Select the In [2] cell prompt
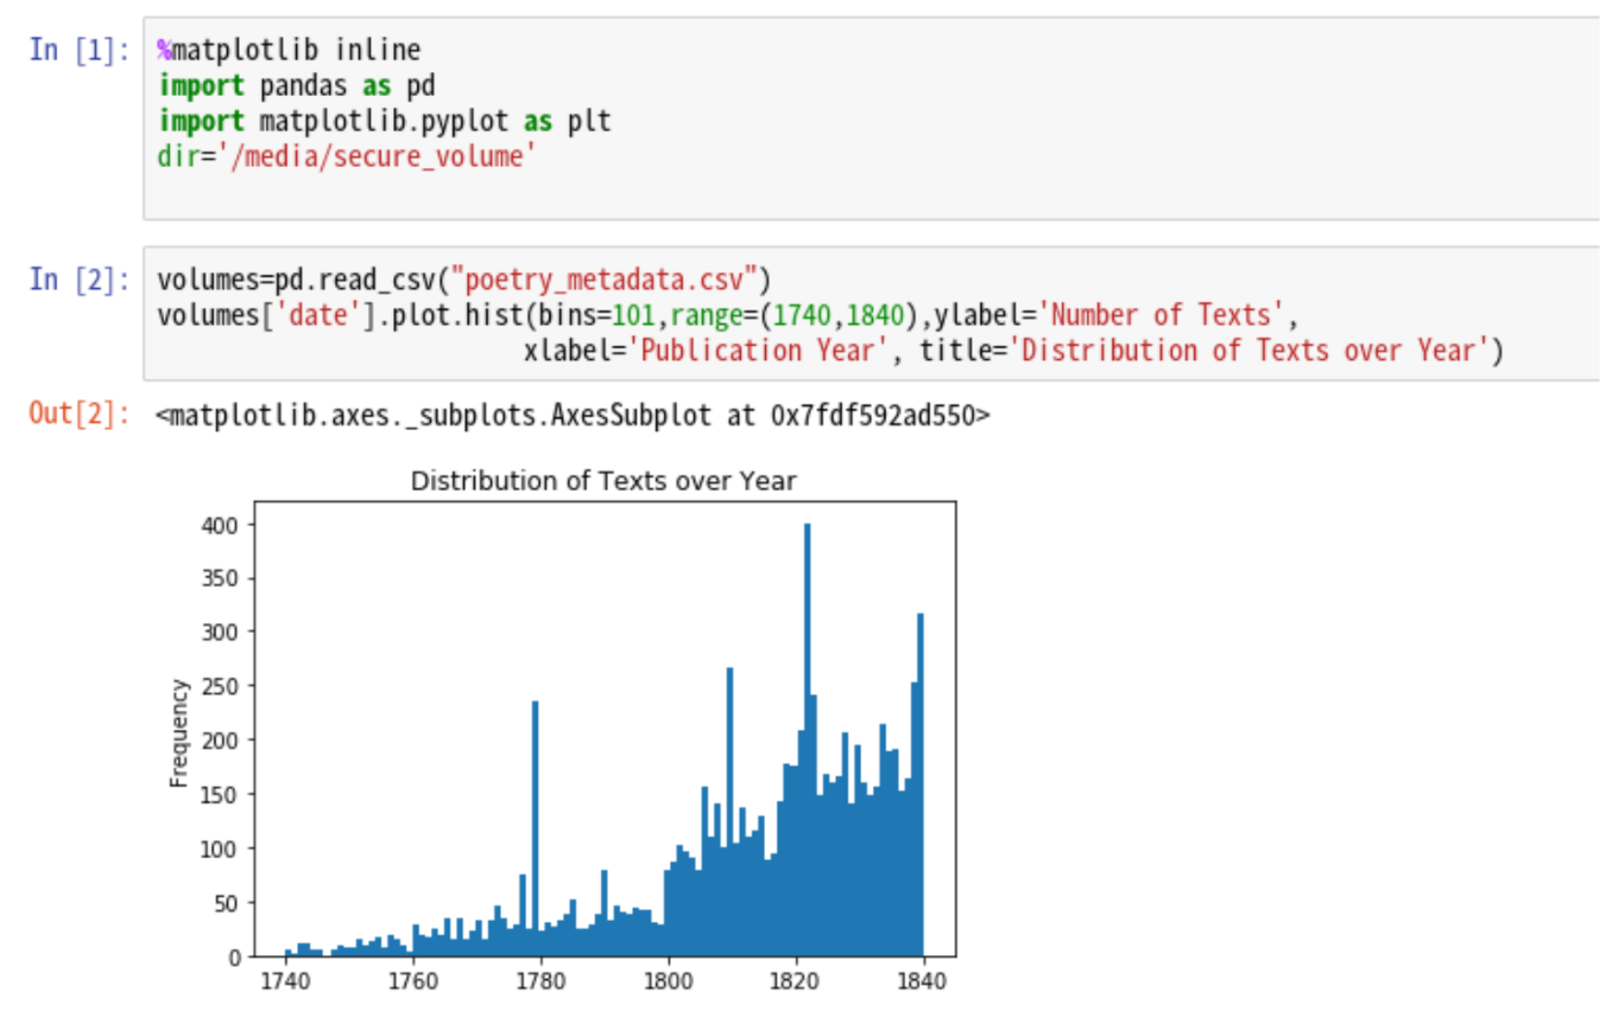1600x1019 pixels. pos(79,280)
